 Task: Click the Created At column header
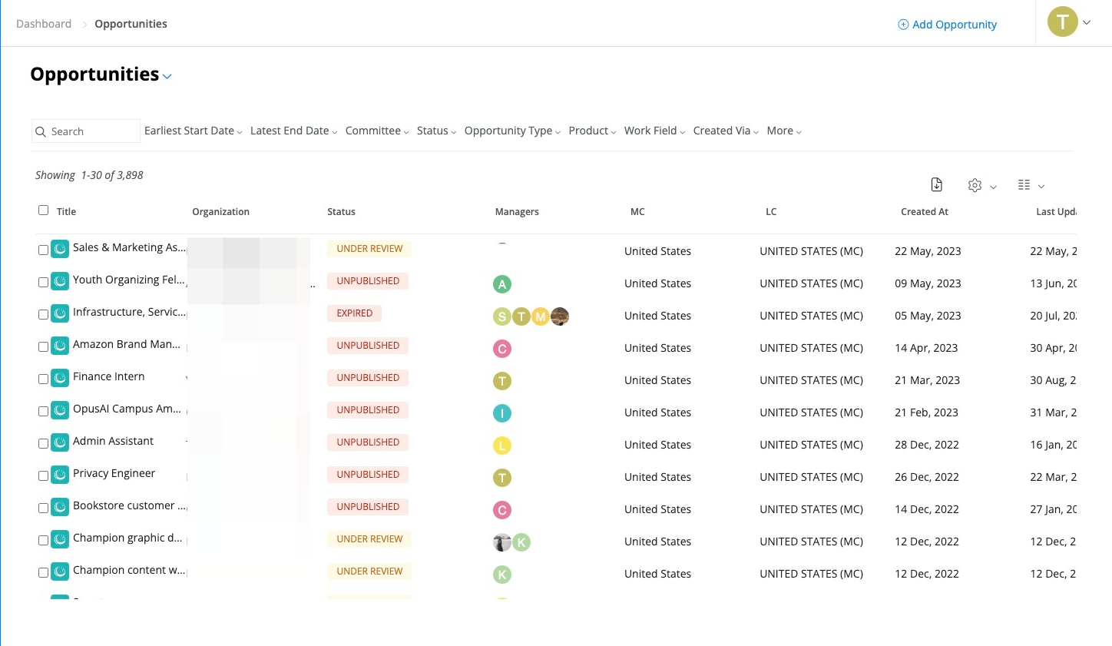pos(925,212)
